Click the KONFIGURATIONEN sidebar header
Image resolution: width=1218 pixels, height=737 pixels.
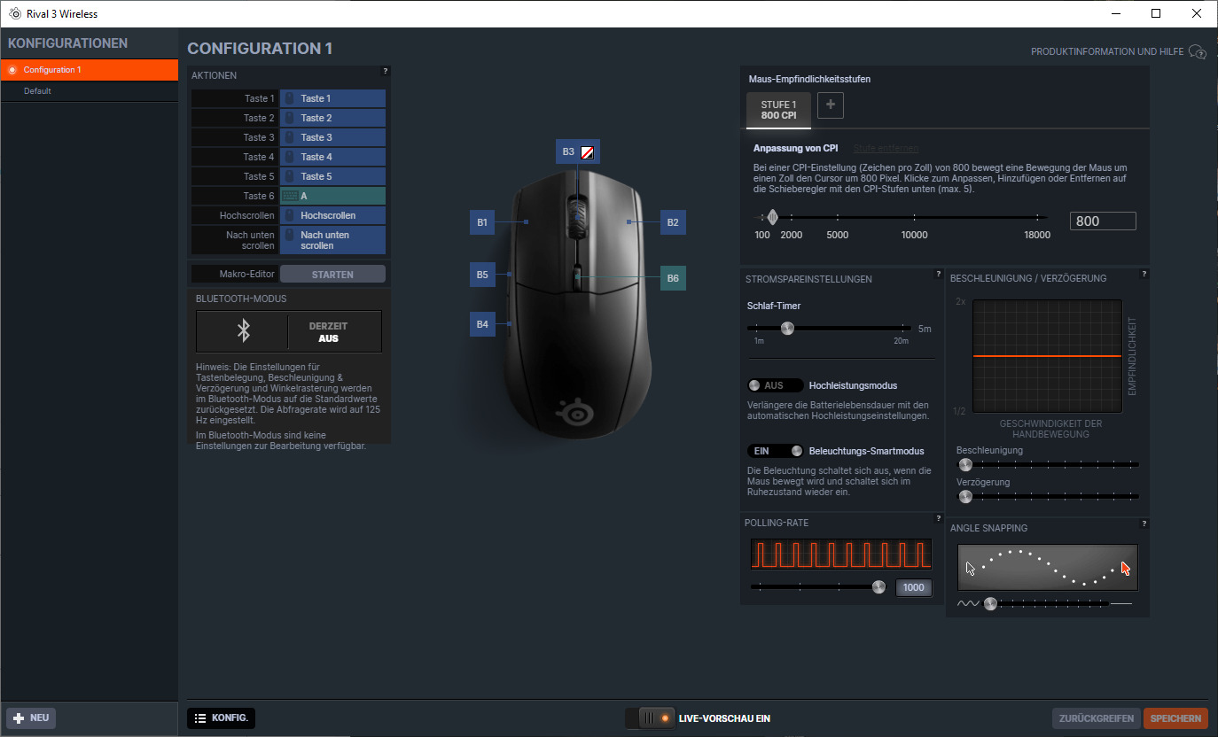(67, 43)
